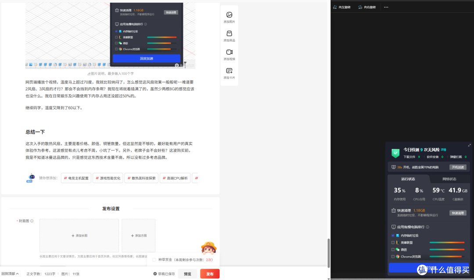Check 英雄联盟 checkbox in the embedded article image
The width and height of the screenshot is (474, 280).
[x=116, y=37]
